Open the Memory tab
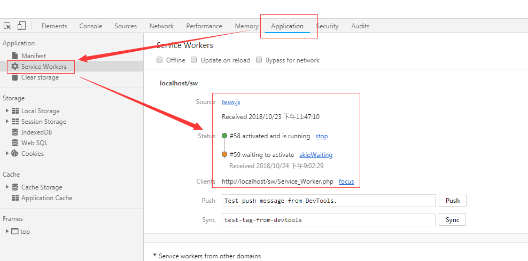This screenshot has width=528, height=261. pyautogui.click(x=247, y=26)
